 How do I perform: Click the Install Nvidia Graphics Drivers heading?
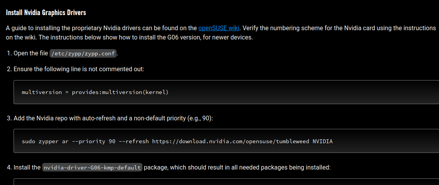46,13
